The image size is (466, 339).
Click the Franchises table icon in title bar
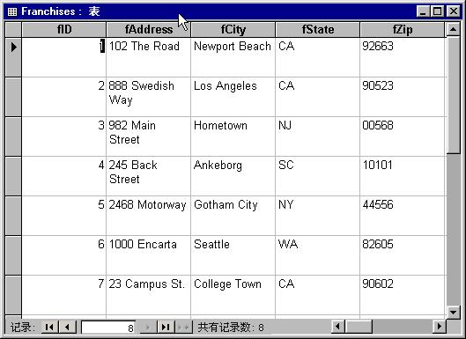tap(12, 11)
